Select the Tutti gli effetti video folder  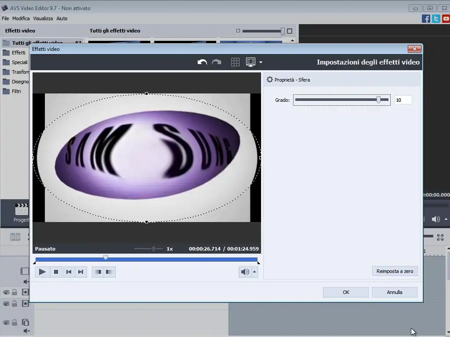[x=42, y=43]
